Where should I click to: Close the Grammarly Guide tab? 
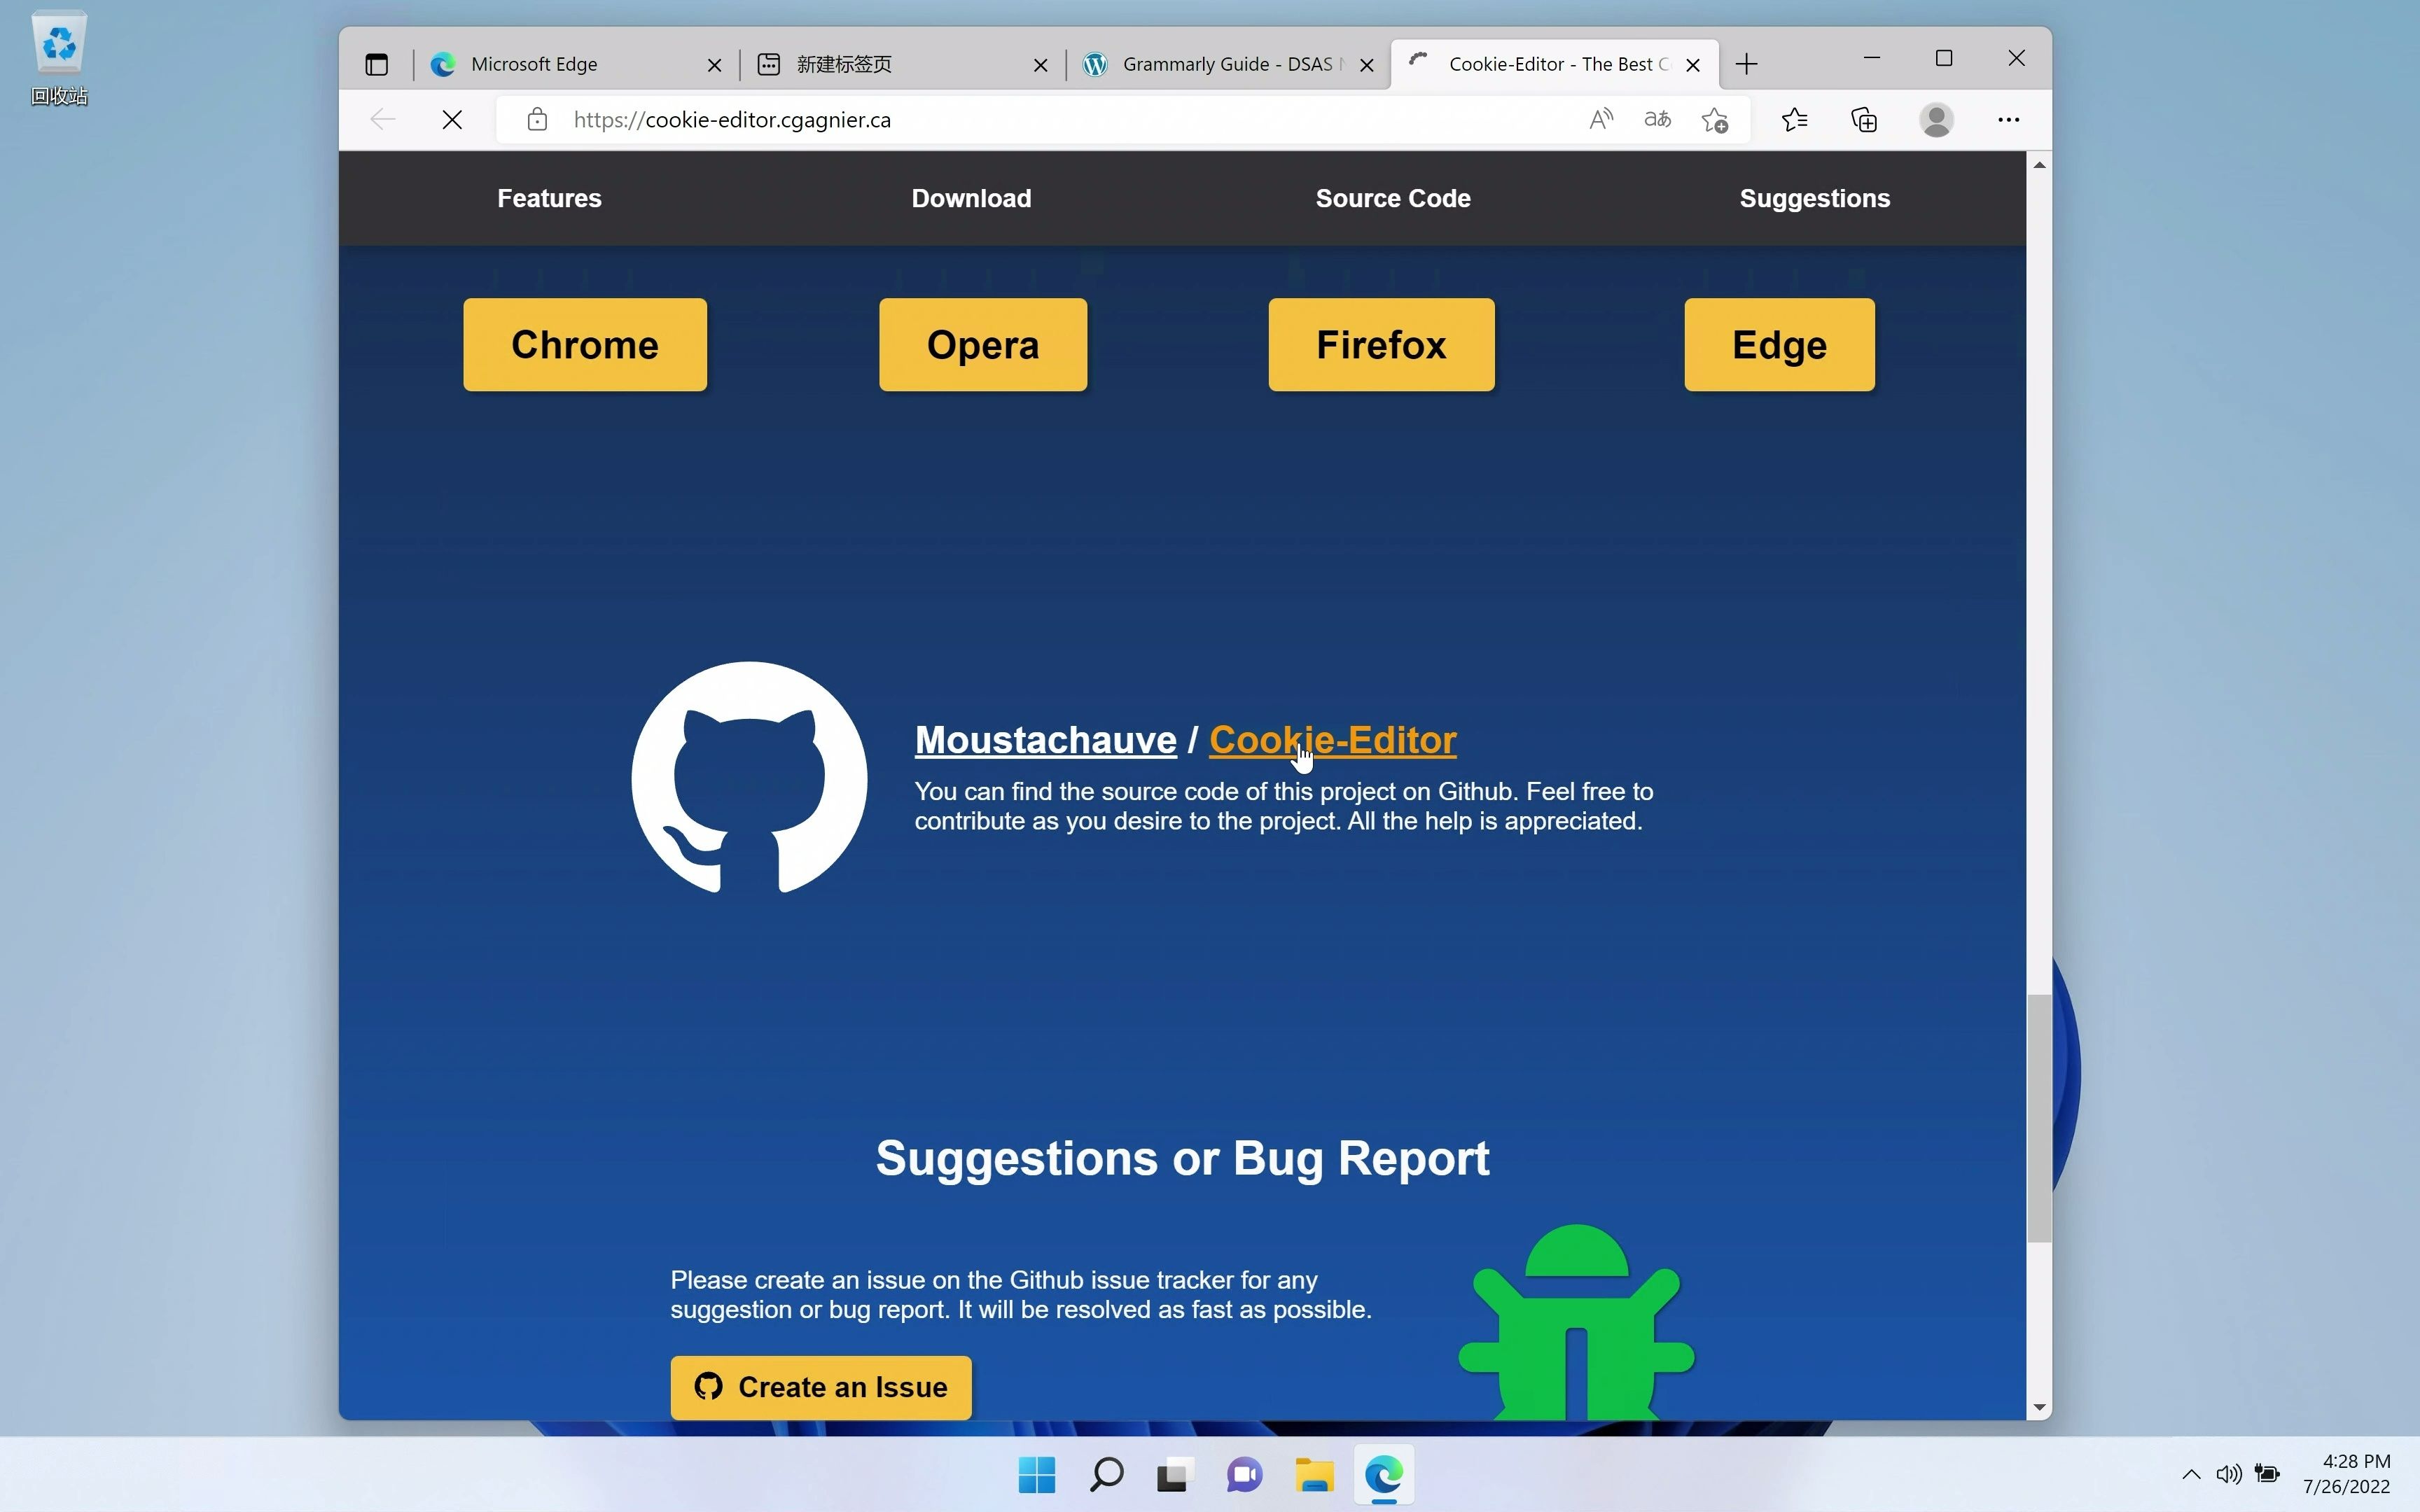(x=1367, y=65)
